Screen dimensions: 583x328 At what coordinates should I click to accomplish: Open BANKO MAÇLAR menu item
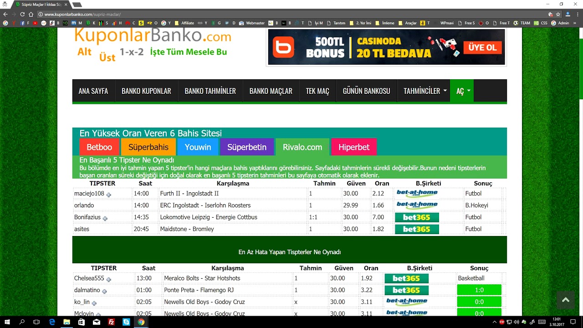click(271, 91)
